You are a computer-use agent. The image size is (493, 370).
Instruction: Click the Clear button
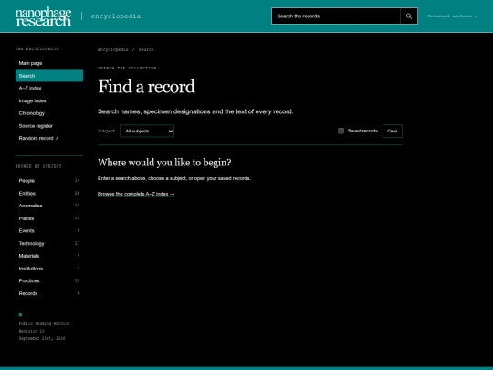(x=392, y=131)
